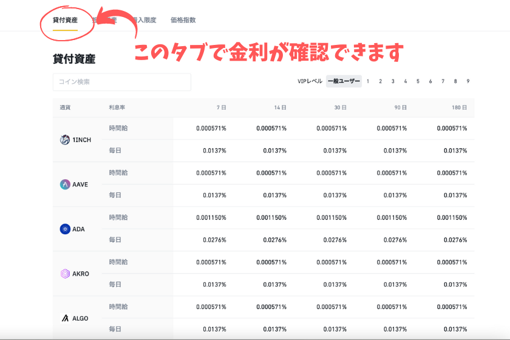Click 1INCH hourly rate under 7日
The image size is (510, 340).
pyautogui.click(x=211, y=128)
